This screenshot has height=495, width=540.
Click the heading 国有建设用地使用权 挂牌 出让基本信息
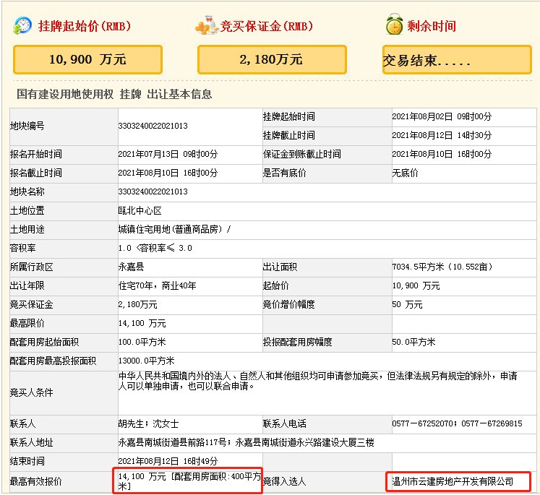114,94
